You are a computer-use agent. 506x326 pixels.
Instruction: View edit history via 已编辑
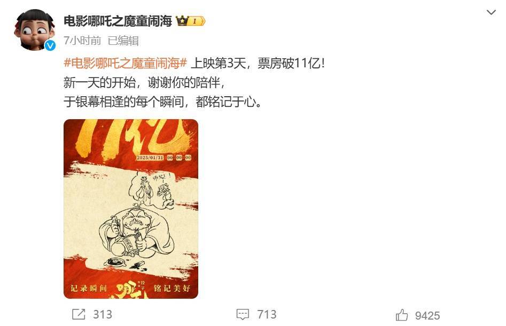pos(123,41)
